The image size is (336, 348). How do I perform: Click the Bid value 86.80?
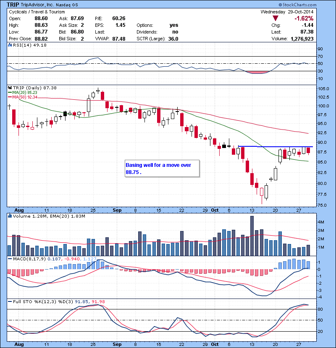point(77,32)
